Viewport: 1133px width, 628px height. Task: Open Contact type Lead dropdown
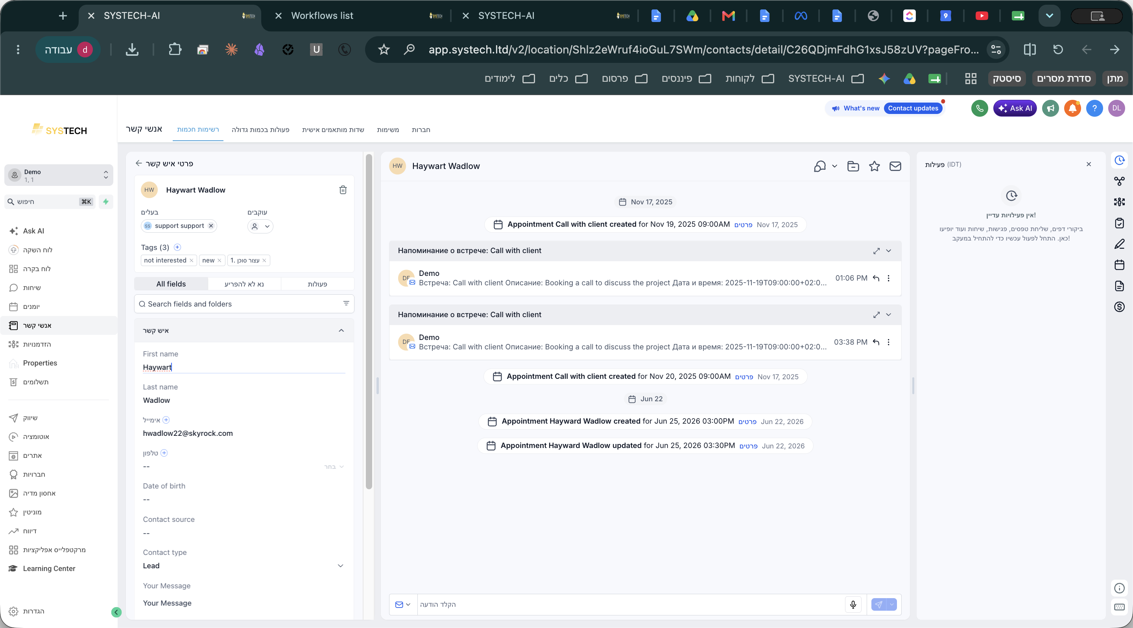(x=243, y=566)
